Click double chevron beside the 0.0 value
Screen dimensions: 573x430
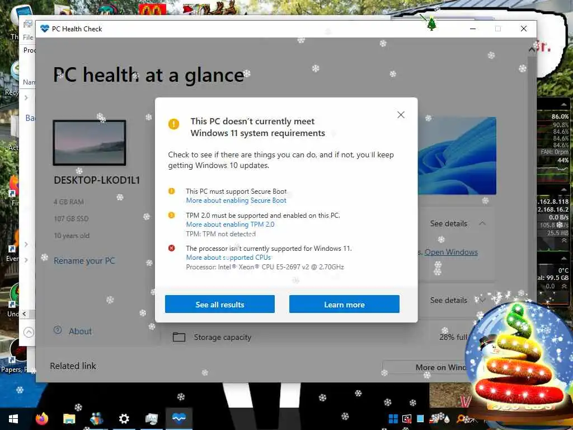[564, 286]
